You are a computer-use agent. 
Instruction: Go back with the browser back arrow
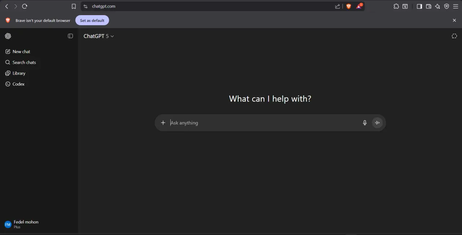[6, 6]
